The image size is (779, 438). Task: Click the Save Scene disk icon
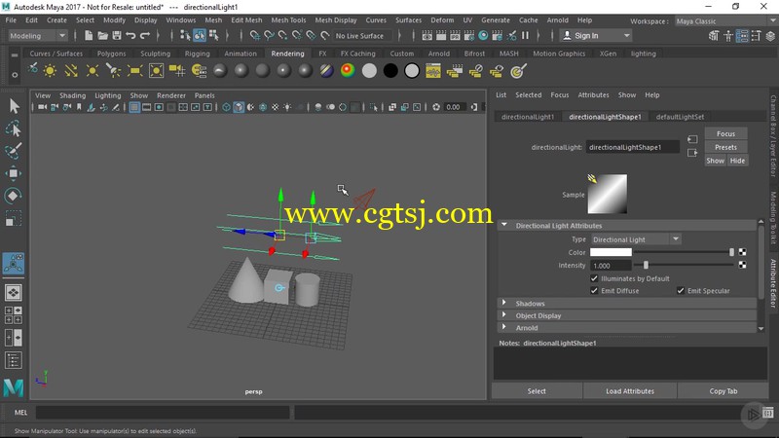coord(117,36)
